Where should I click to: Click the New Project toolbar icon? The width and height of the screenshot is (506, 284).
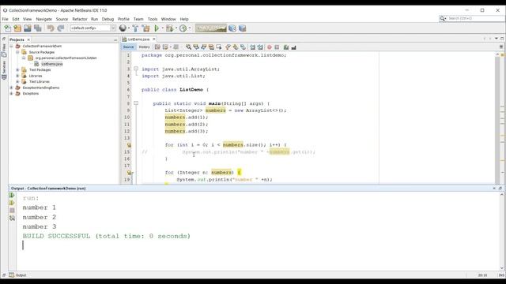click(x=17, y=28)
